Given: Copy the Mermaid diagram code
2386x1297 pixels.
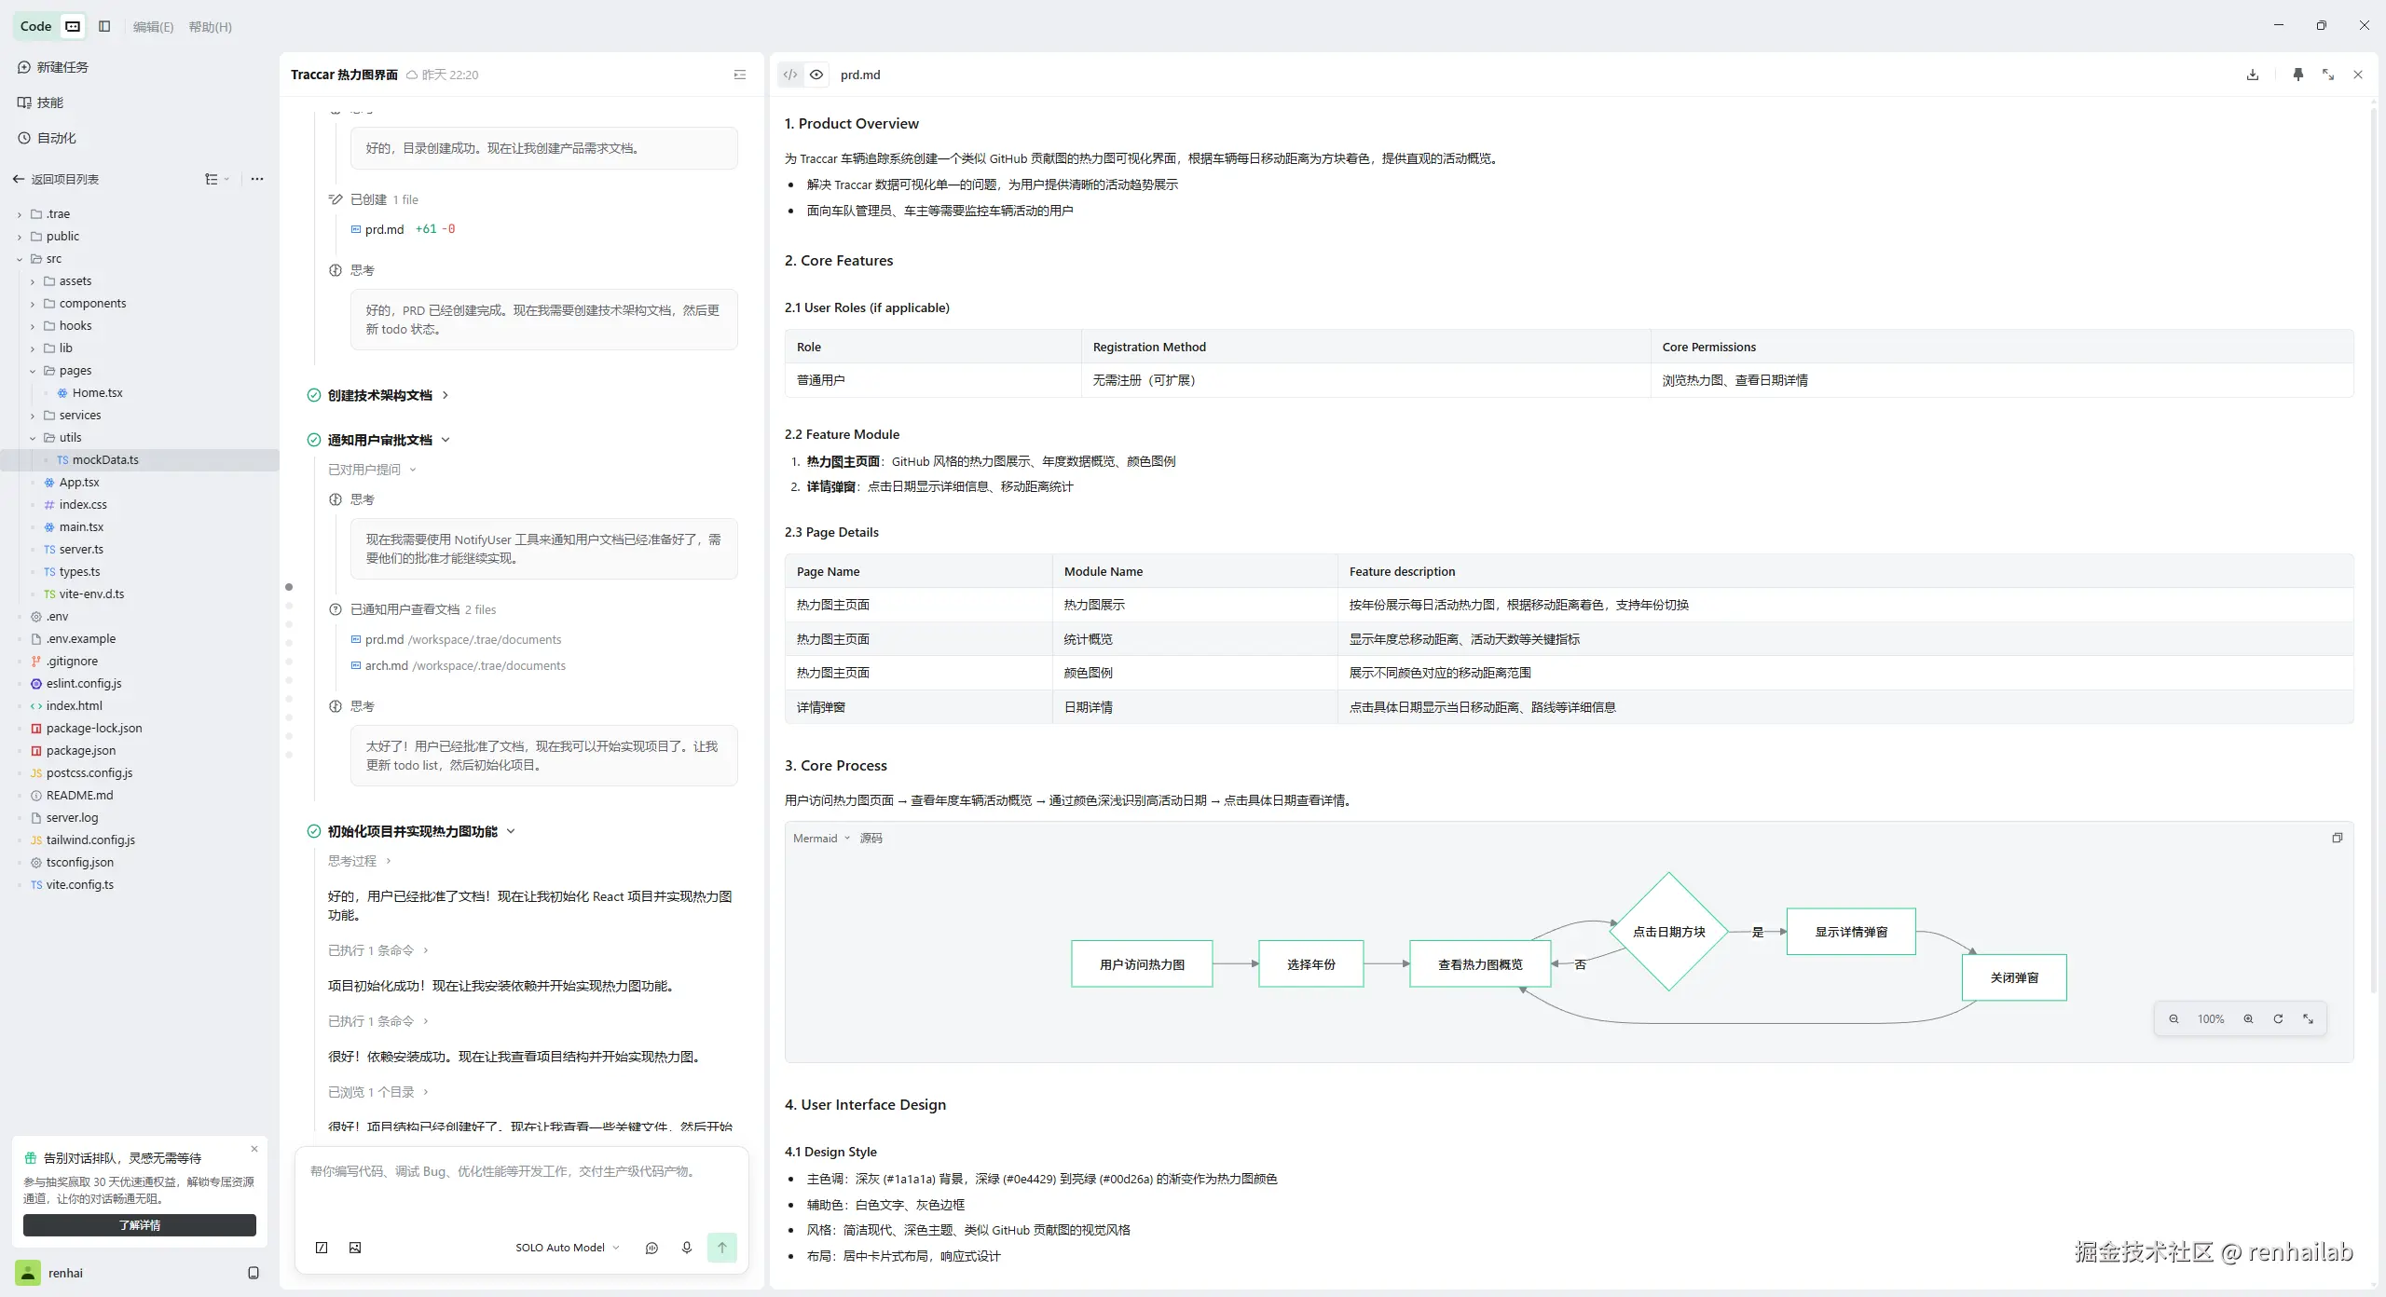Looking at the screenshot, I should click(2337, 838).
